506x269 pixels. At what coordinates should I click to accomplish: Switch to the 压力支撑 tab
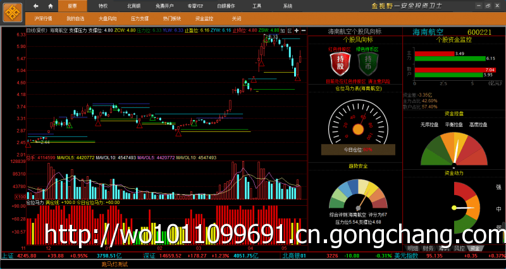140,19
